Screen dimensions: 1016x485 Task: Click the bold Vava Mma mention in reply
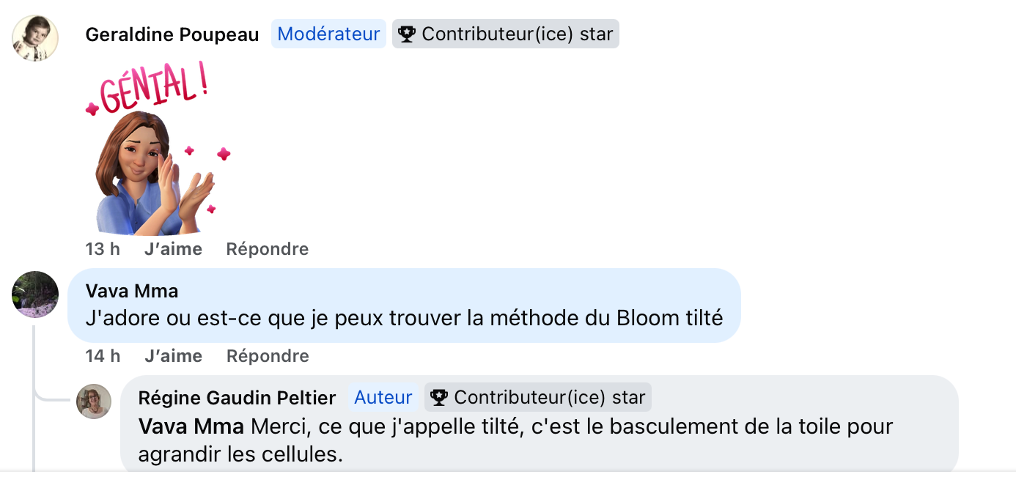tap(191, 426)
